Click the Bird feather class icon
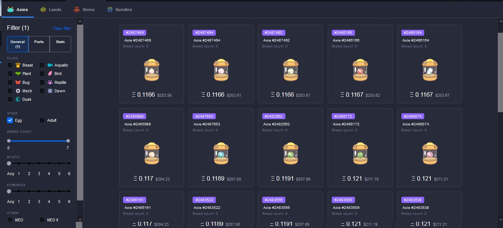Screen dimensions: 503x228 [50, 74]
